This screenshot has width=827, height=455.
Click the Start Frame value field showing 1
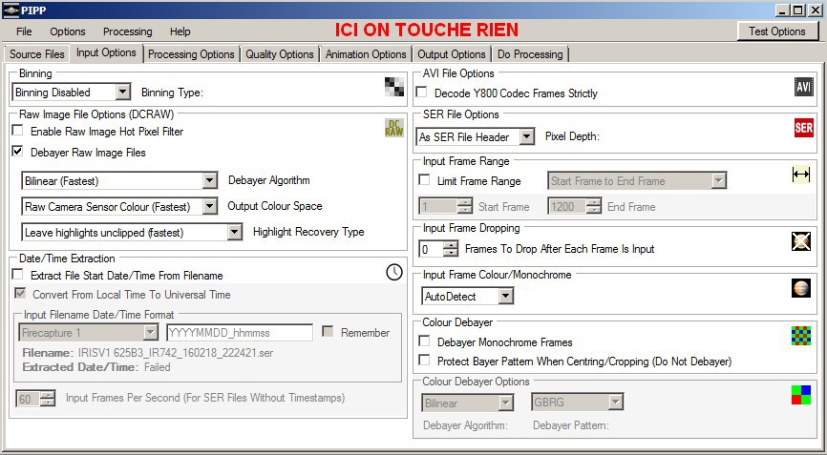(x=437, y=206)
